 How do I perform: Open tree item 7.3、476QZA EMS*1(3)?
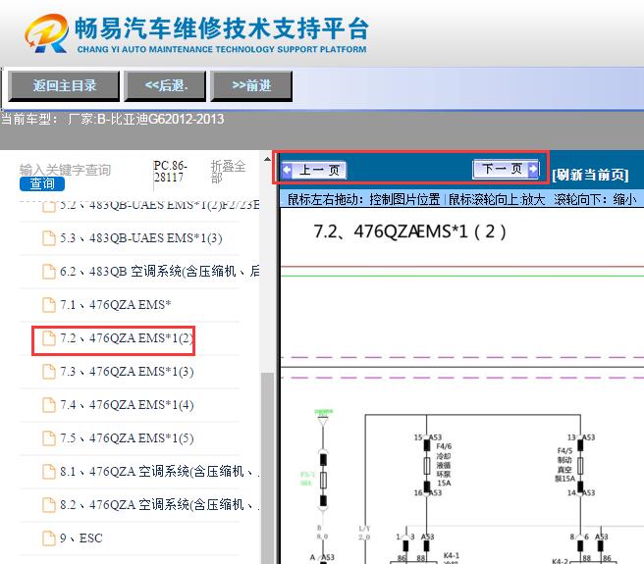pos(127,372)
